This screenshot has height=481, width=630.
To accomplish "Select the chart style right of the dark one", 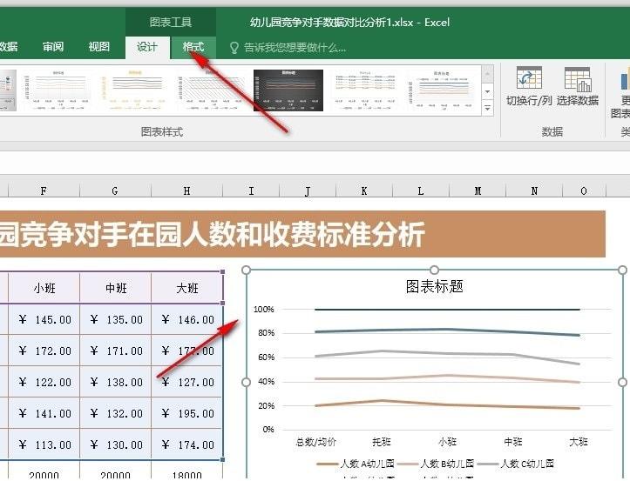I will [x=365, y=90].
